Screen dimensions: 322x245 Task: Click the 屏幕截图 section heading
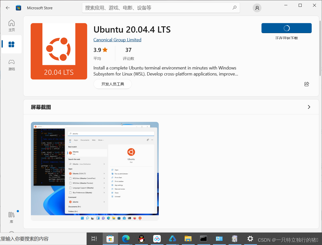(41, 107)
